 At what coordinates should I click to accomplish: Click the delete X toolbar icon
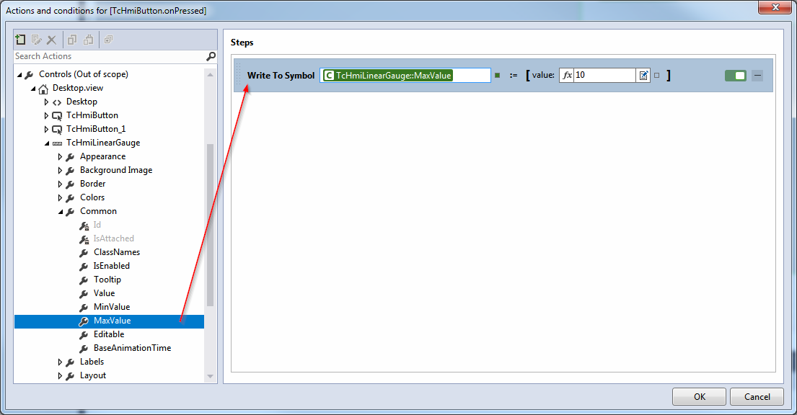51,40
